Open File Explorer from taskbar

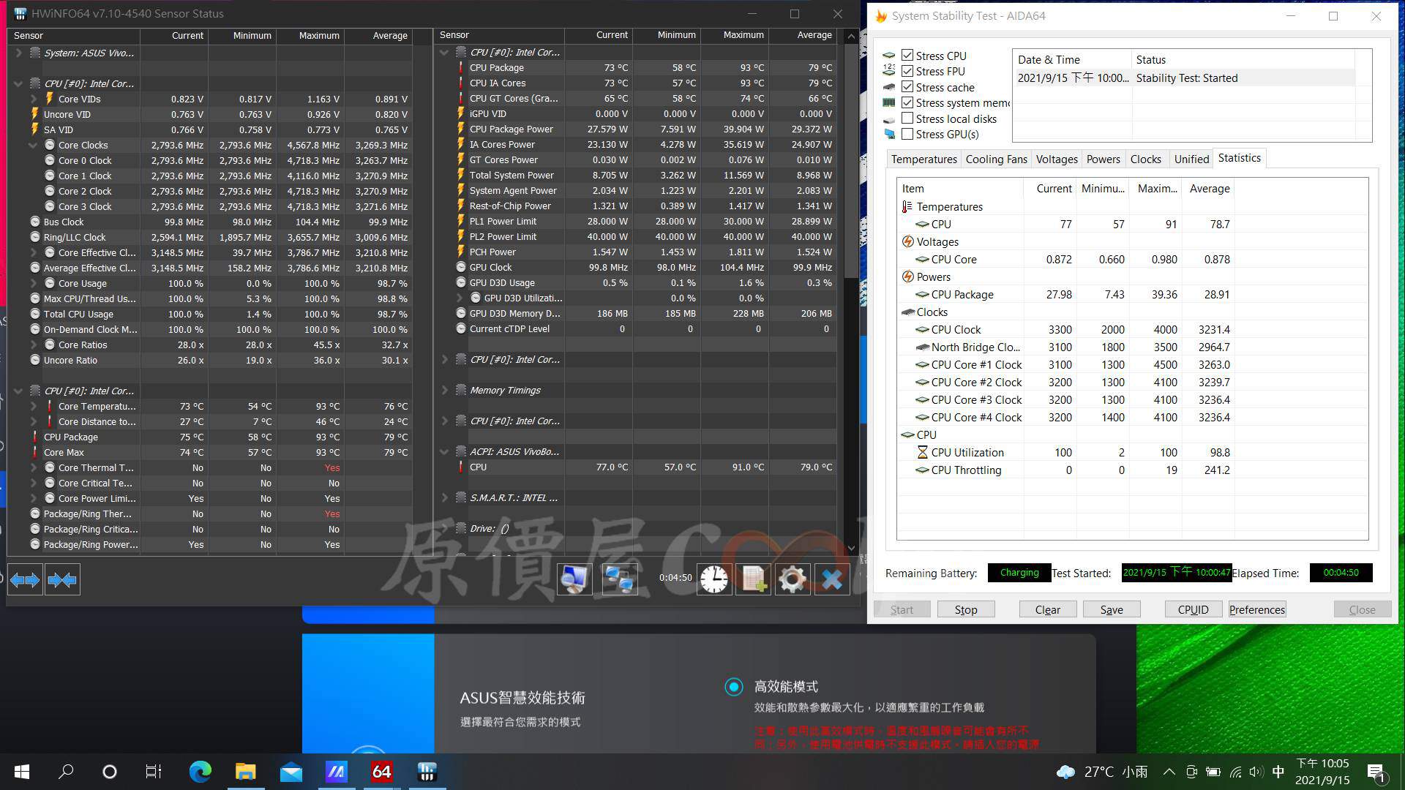pos(245,772)
